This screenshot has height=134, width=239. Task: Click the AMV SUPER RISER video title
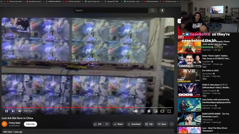point(216,115)
